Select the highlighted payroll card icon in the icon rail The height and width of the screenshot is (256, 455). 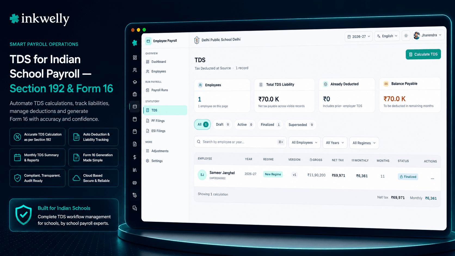point(135,106)
